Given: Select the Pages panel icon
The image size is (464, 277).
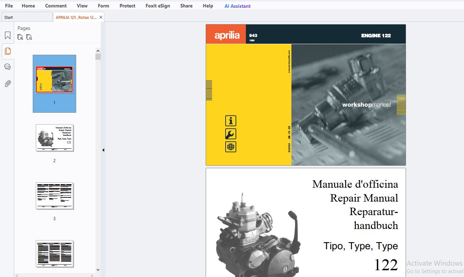Looking at the screenshot, I should tap(7, 51).
